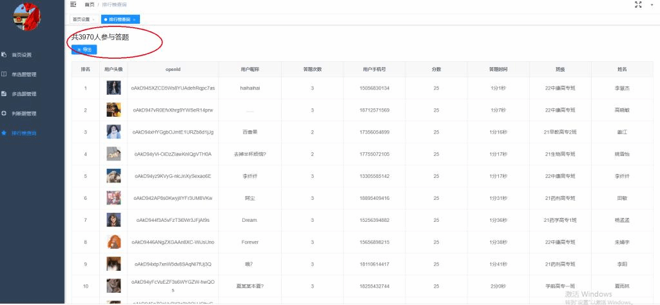Open the user dropdown arrow at top right
The height and width of the screenshot is (305, 660).
653,5
